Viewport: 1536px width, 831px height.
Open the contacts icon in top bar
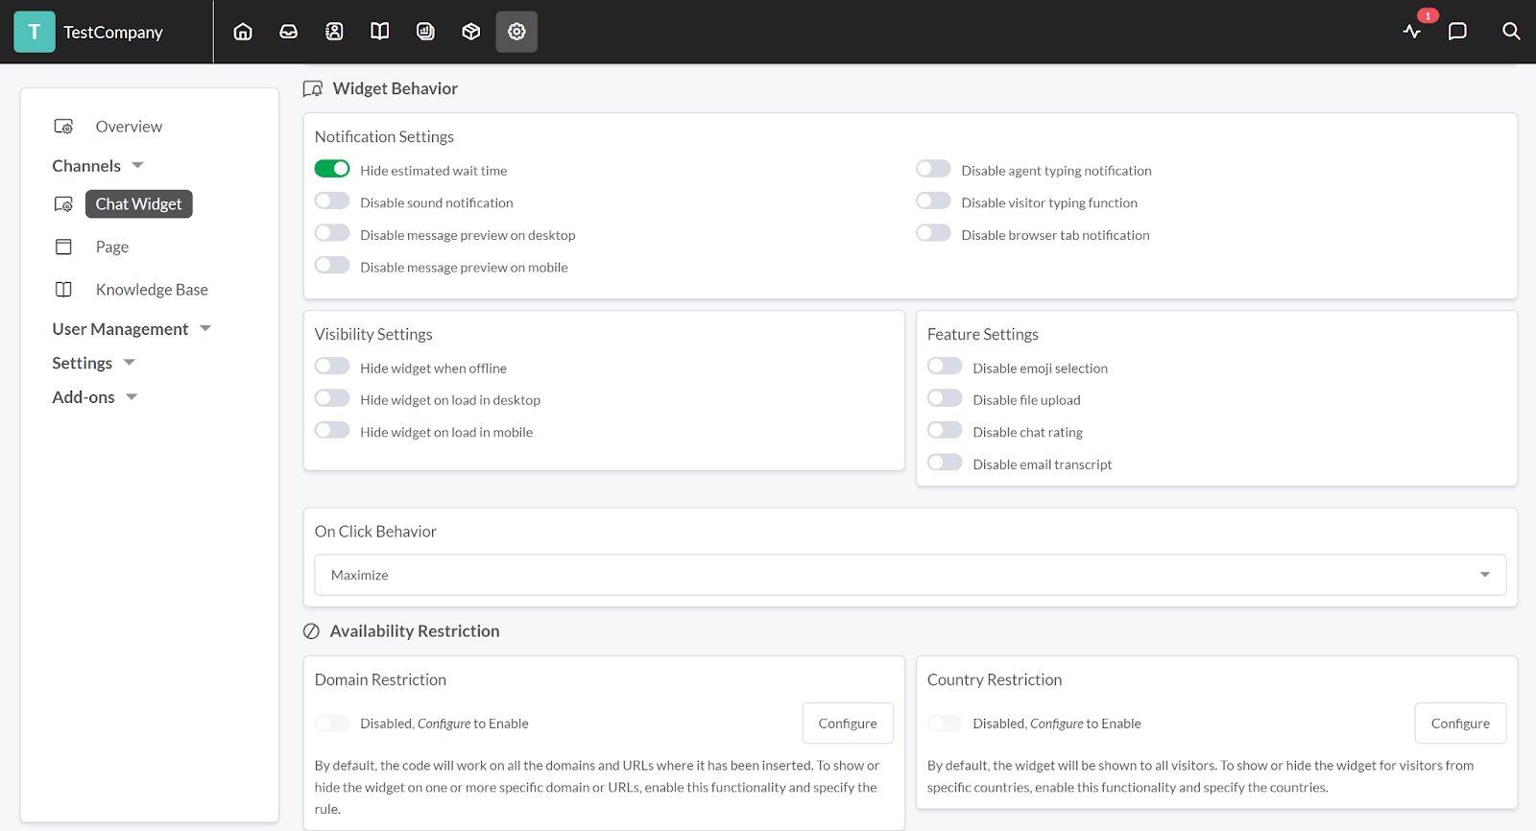(334, 32)
